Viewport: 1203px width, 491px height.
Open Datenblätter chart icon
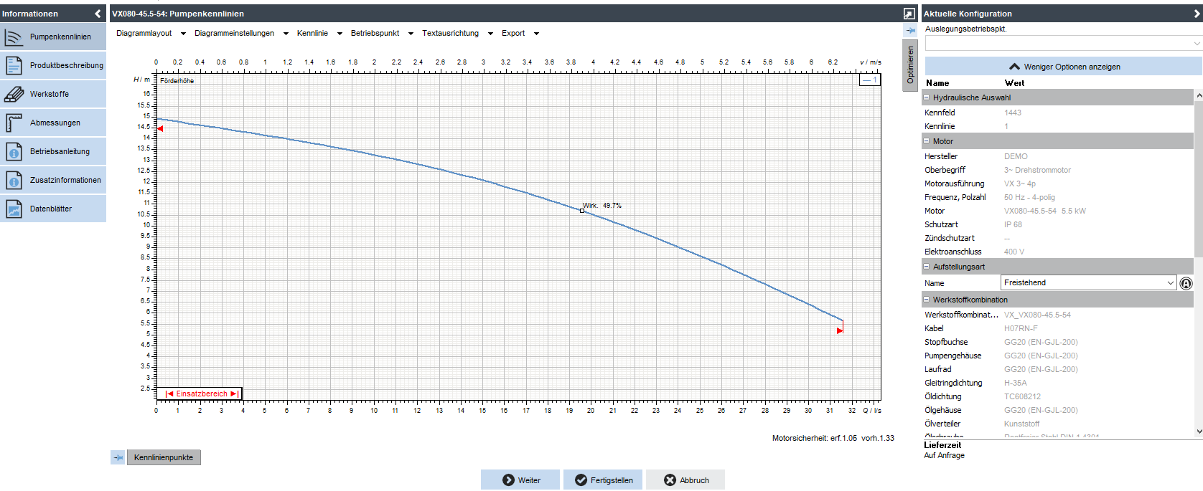coord(14,209)
